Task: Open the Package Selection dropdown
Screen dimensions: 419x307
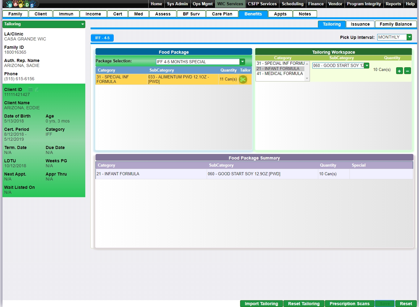Action: pos(242,62)
